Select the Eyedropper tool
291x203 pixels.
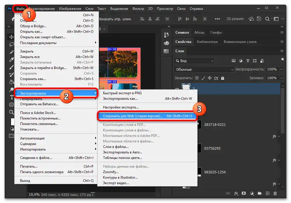12,59
